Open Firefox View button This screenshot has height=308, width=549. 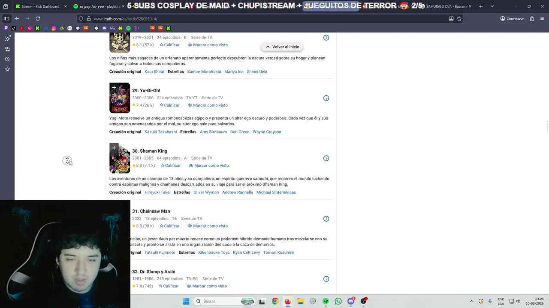coord(6,6)
